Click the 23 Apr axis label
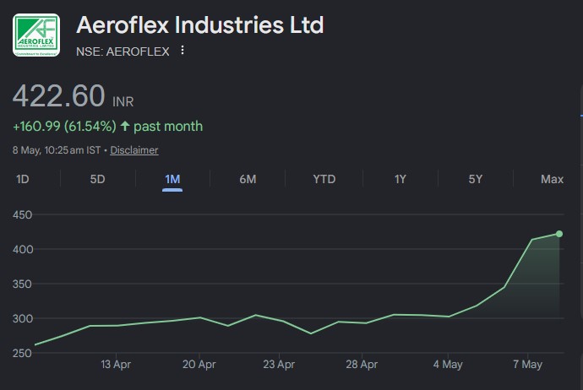The width and height of the screenshot is (583, 390). pyautogui.click(x=279, y=365)
